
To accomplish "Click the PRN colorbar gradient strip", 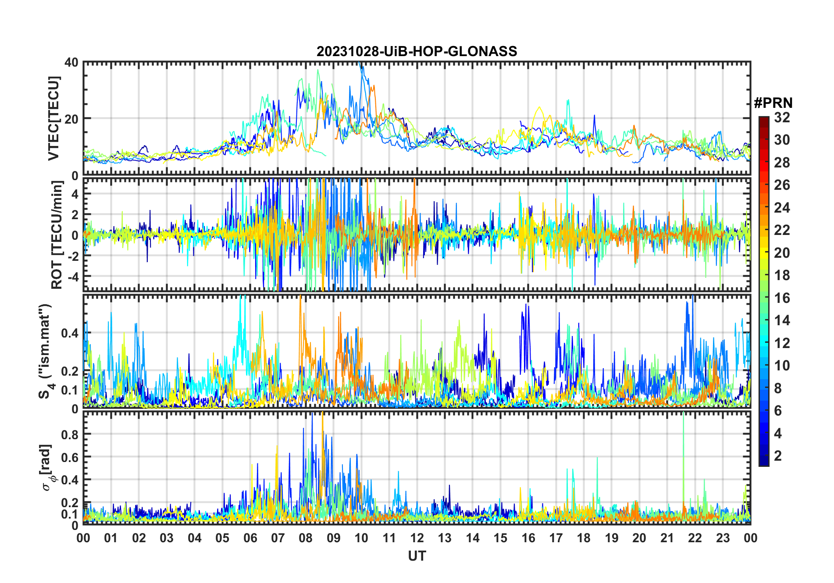I will [764, 291].
